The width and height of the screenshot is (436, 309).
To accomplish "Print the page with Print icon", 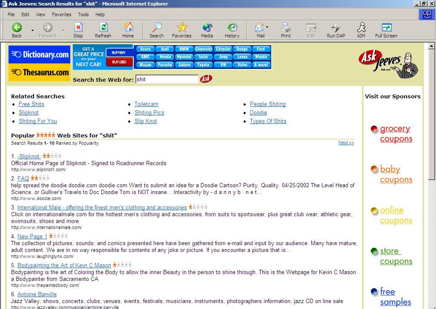I will point(286,30).
